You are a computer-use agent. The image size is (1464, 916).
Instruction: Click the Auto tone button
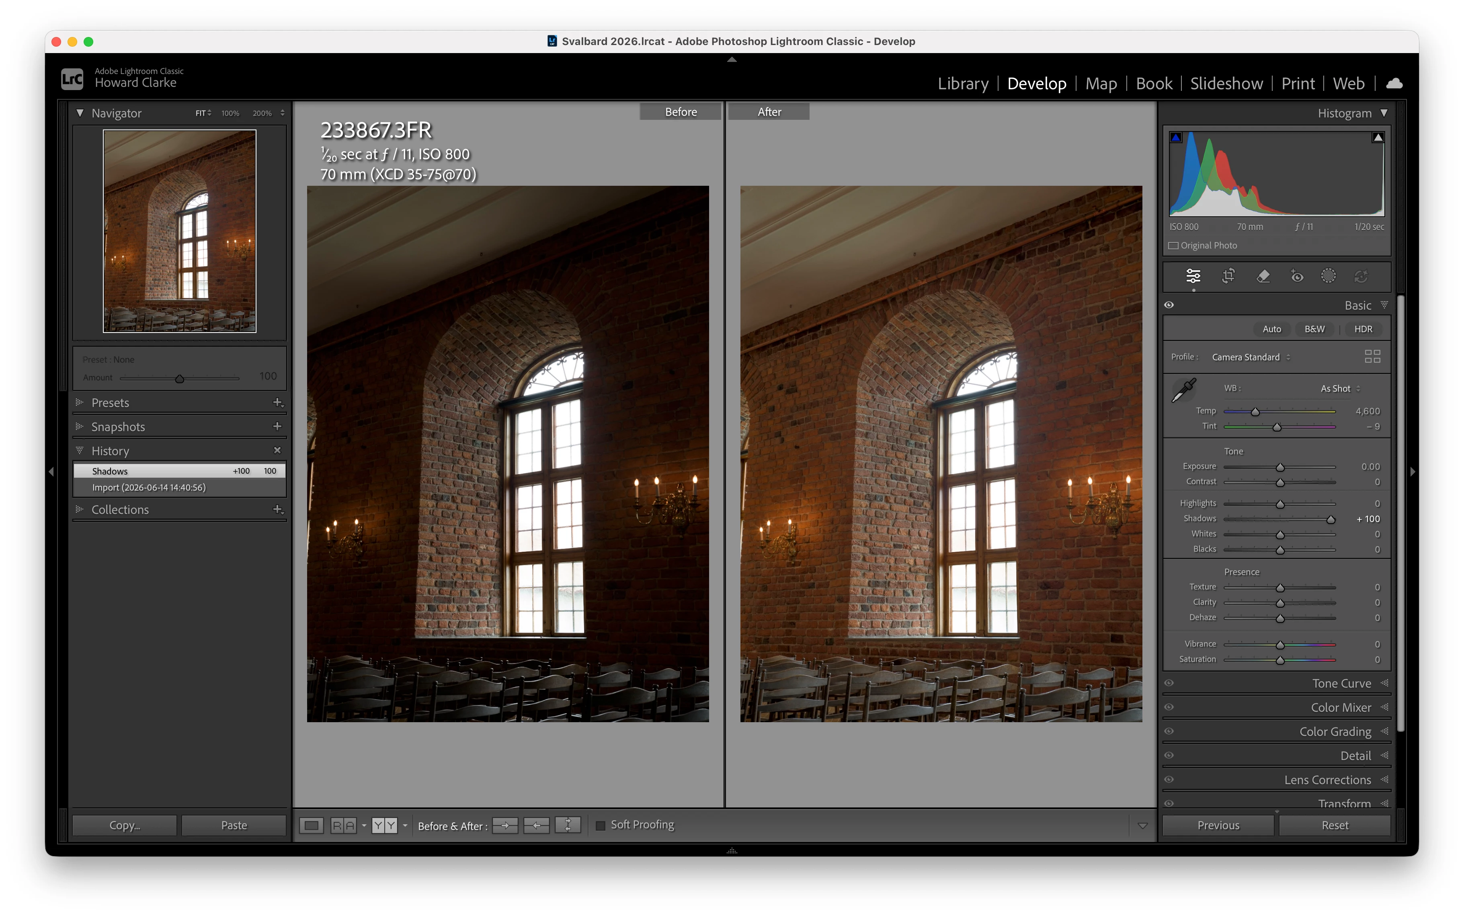[x=1271, y=329]
